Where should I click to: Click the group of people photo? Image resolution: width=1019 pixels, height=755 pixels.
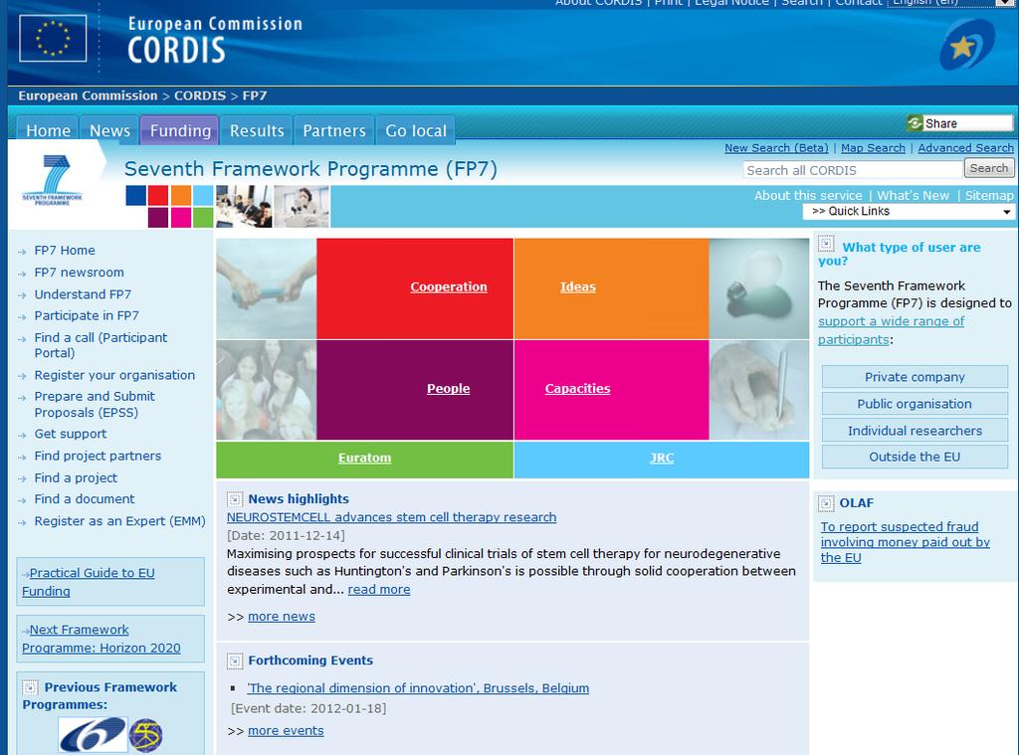coord(267,390)
